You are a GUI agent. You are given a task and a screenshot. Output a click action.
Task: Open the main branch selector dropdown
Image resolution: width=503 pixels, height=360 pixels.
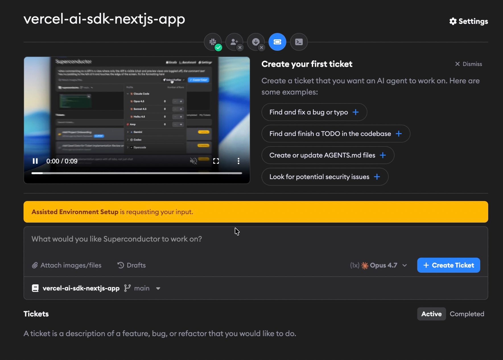pos(142,288)
